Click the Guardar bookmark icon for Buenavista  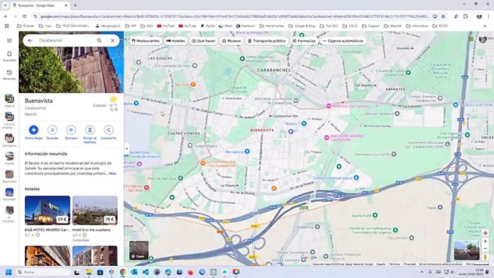tap(52, 130)
